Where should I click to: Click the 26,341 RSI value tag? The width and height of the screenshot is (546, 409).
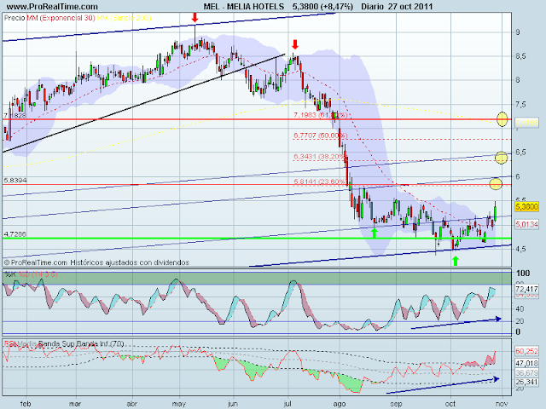coord(527,382)
